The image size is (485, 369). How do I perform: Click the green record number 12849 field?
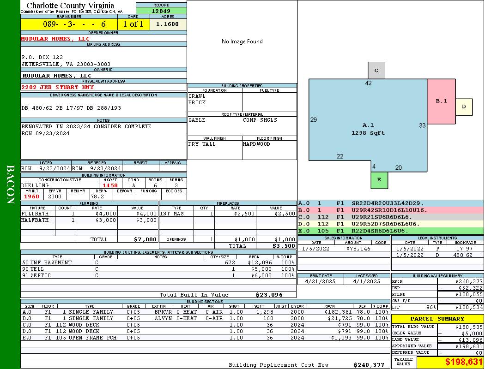coord(161,11)
